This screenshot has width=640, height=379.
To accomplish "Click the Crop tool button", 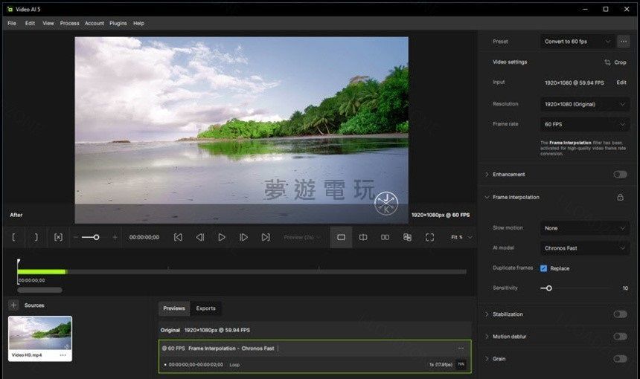I will pyautogui.click(x=615, y=62).
